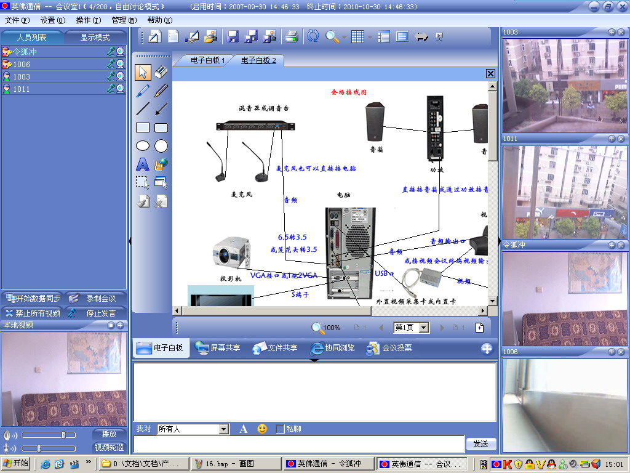Open the 所有人 recipient dropdown
The image size is (630, 473).
pyautogui.click(x=223, y=429)
